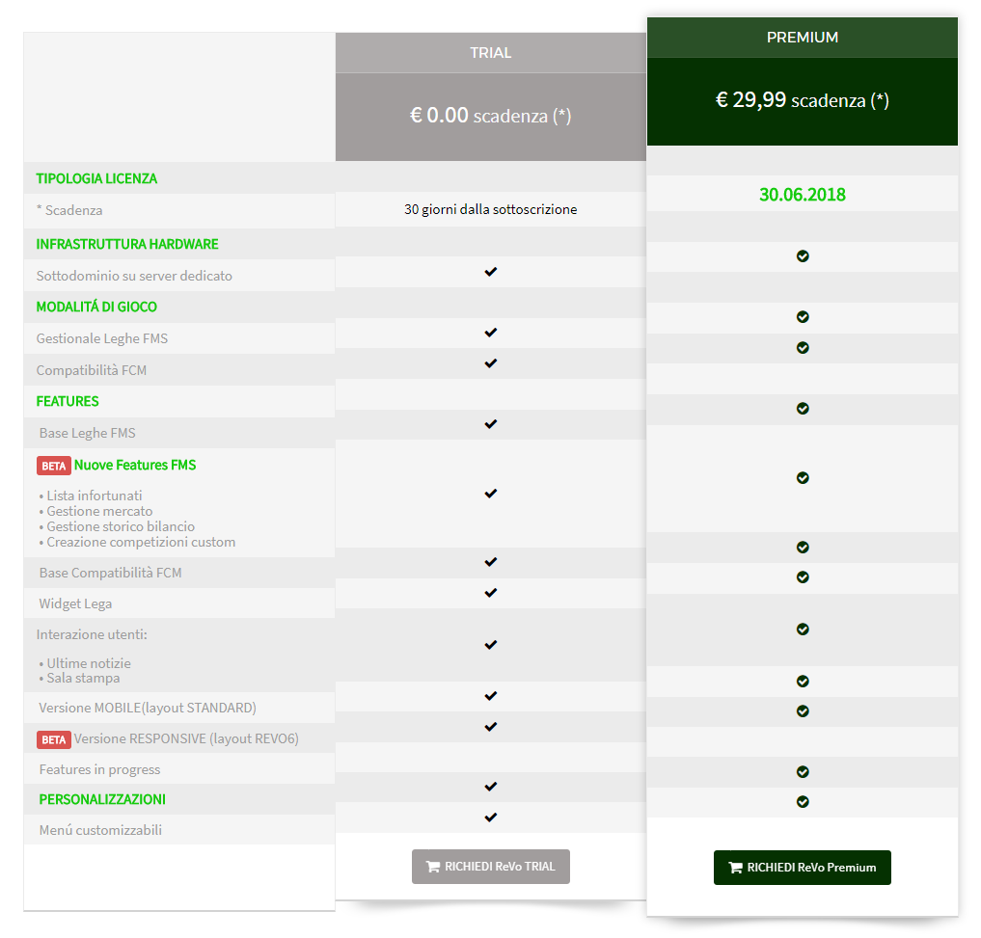Click the BETA badge beside Versione RESPONSIVE

54,739
